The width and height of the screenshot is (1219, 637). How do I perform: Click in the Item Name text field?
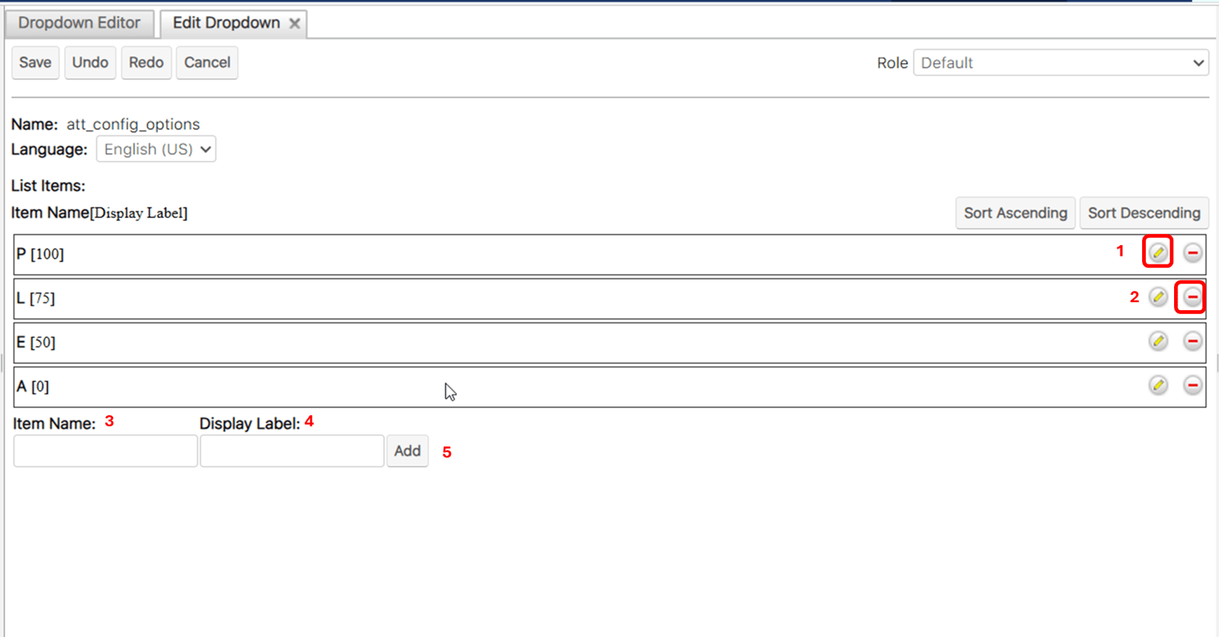pos(105,451)
